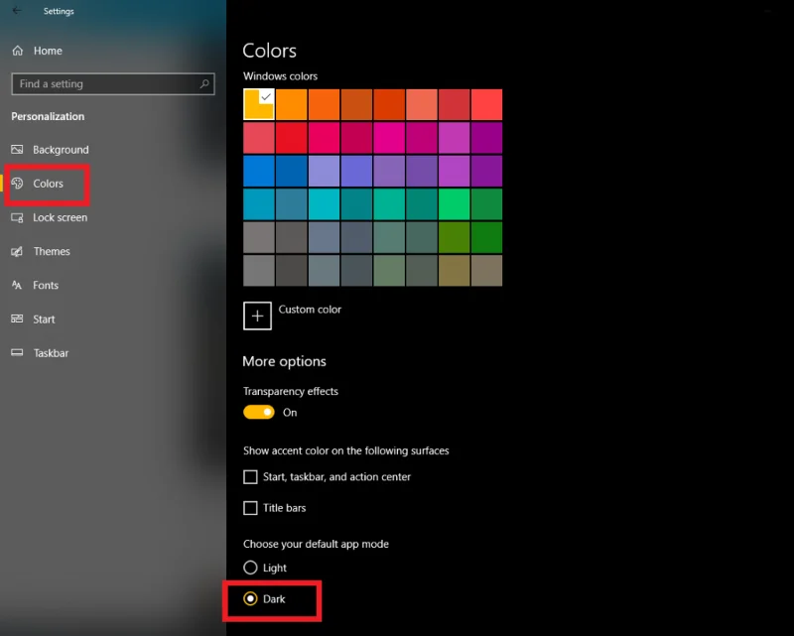
Task: Add a custom color with plus button
Action: [x=258, y=316]
